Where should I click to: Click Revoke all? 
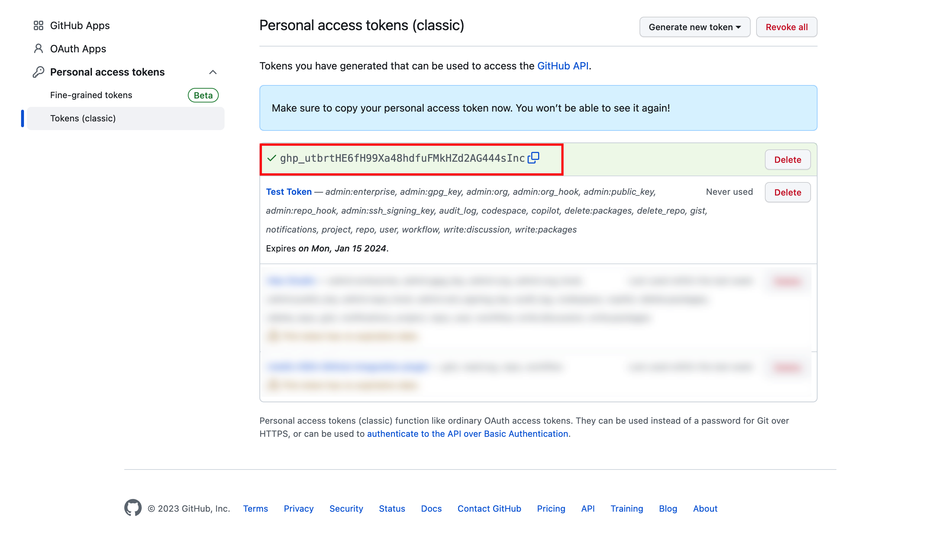pyautogui.click(x=786, y=27)
